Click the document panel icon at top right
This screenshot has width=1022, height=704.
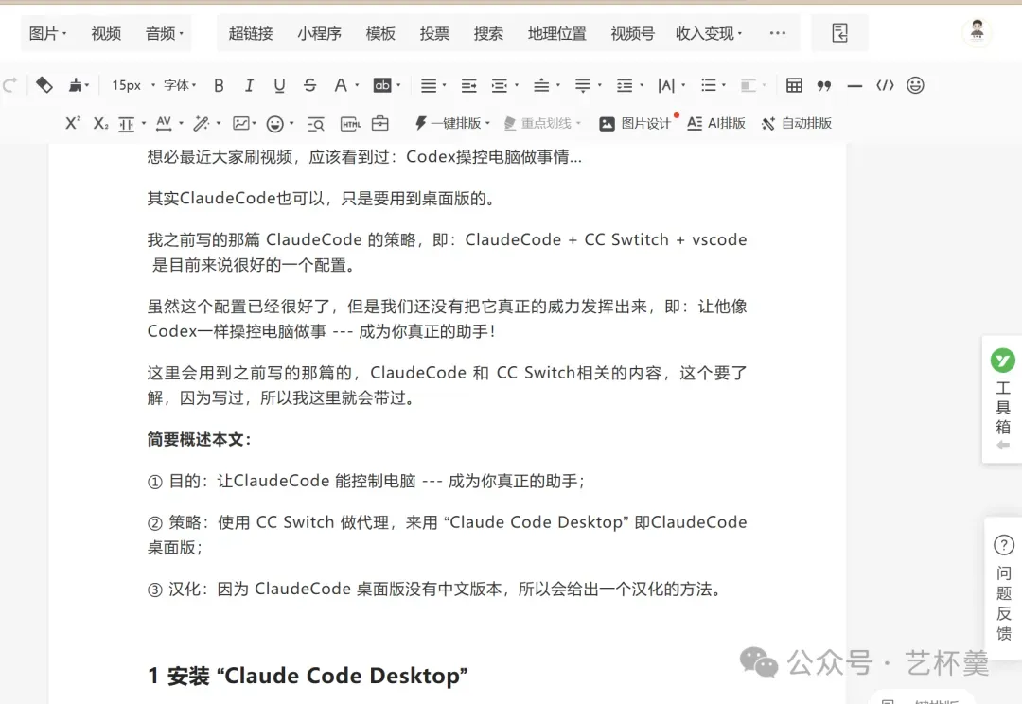[x=839, y=32]
